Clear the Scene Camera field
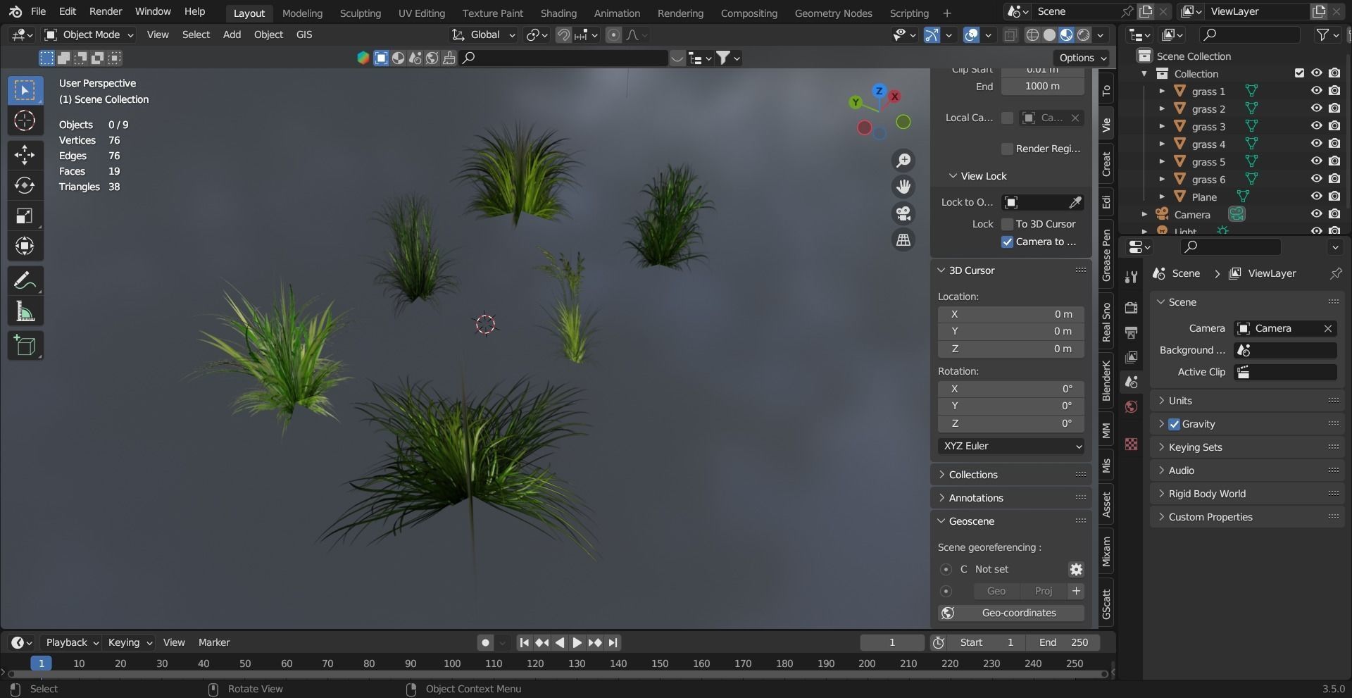The width and height of the screenshot is (1352, 698). (1327, 328)
